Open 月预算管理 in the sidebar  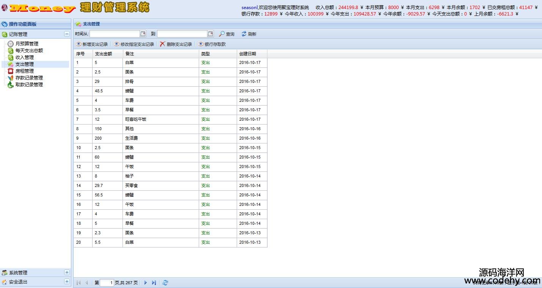pos(27,44)
